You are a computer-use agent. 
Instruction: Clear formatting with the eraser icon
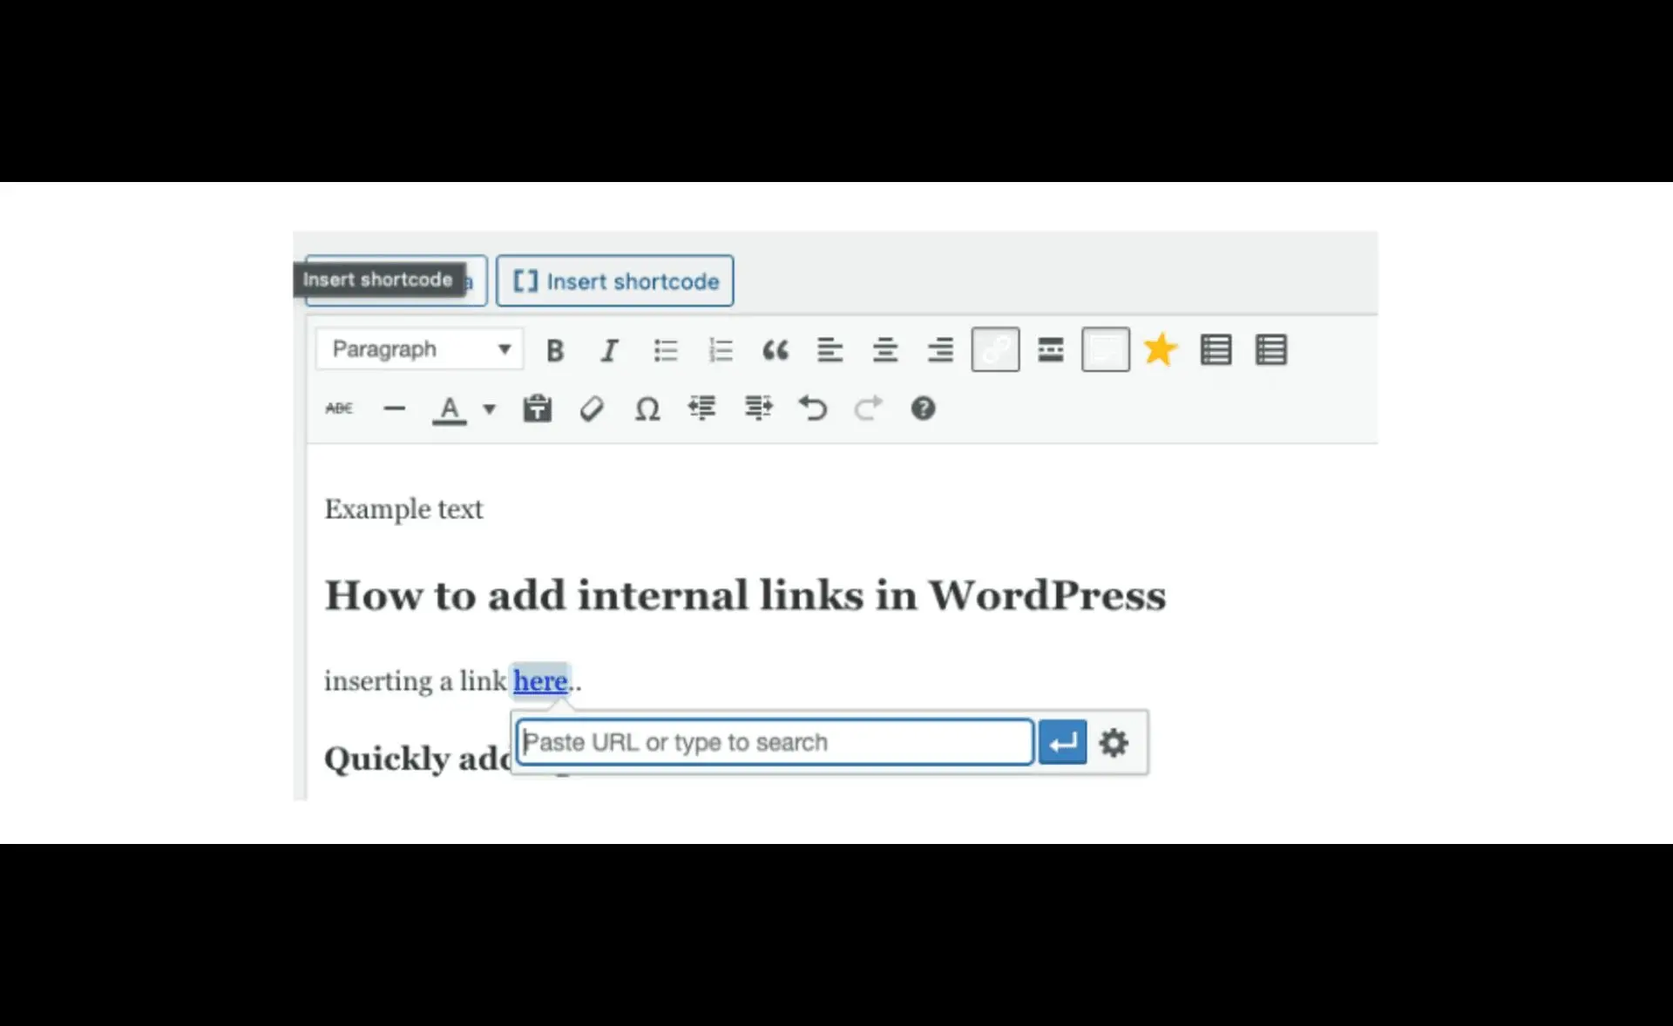(x=592, y=408)
